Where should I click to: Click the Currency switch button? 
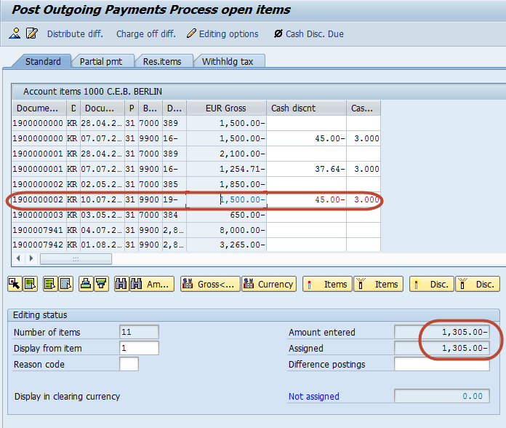click(x=269, y=285)
